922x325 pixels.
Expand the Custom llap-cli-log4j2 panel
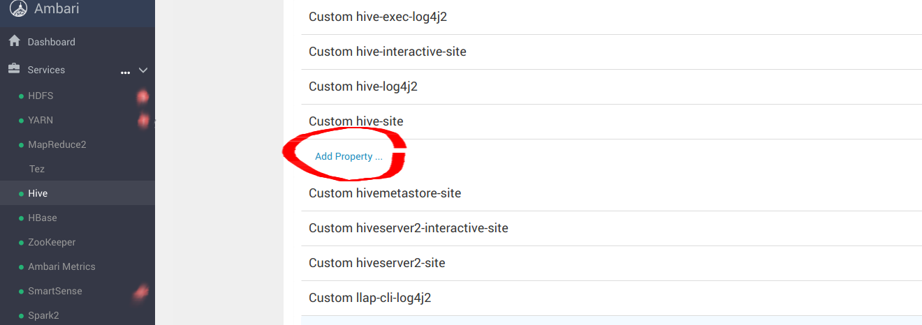point(370,298)
